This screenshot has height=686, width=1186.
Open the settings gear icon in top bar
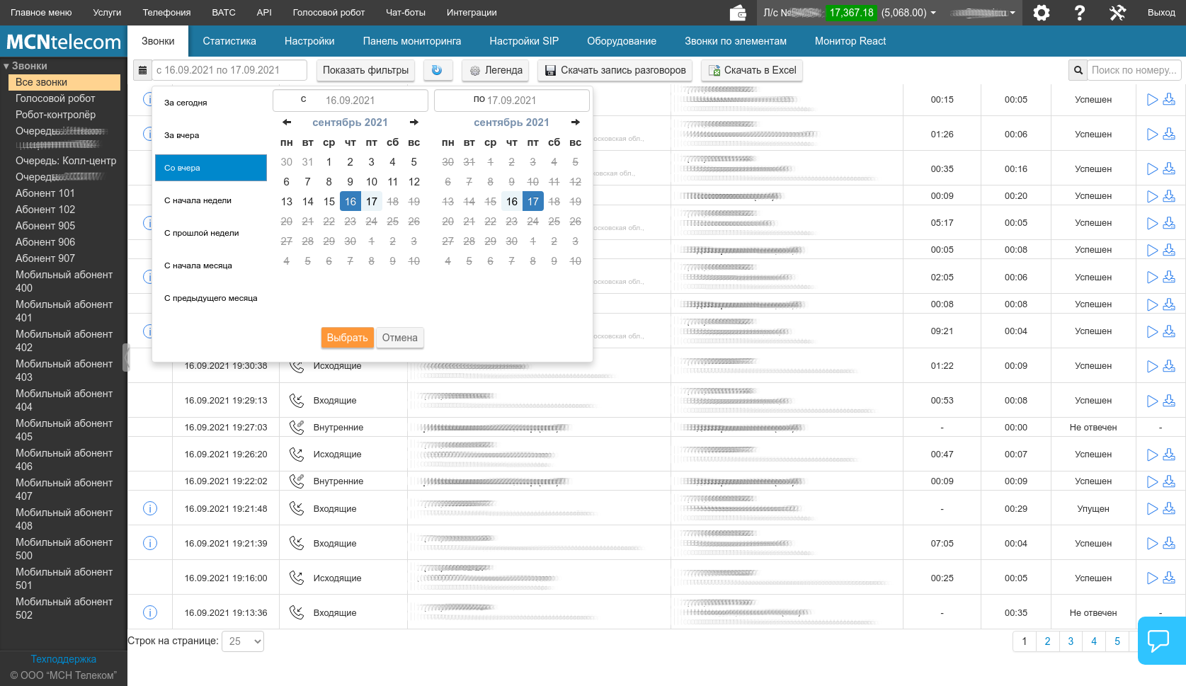(x=1041, y=13)
